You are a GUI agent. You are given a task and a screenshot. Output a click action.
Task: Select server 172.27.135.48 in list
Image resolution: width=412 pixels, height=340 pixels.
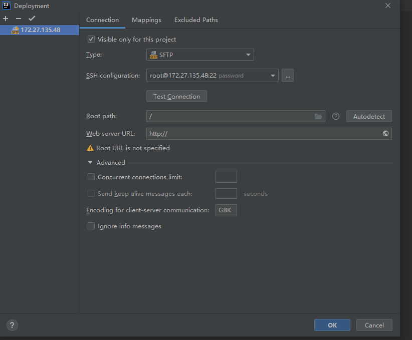40,30
